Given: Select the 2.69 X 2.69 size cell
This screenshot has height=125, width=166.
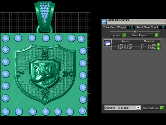Looking at the screenshot, I should 125,45.
